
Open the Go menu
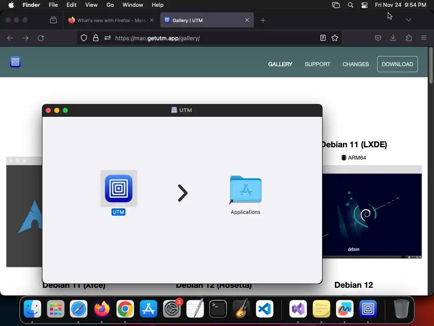click(x=110, y=5)
